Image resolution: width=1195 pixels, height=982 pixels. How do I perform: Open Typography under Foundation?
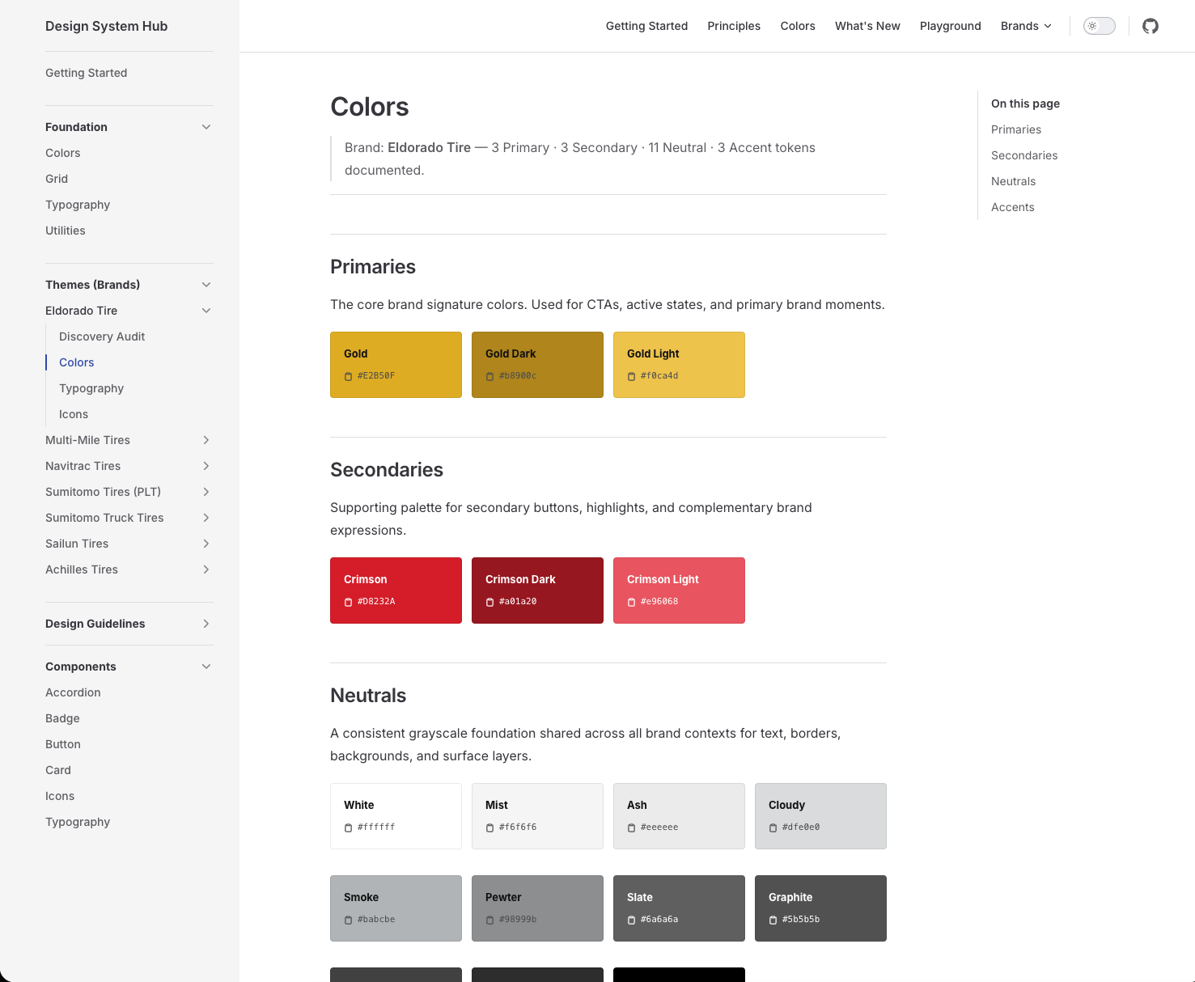(78, 205)
